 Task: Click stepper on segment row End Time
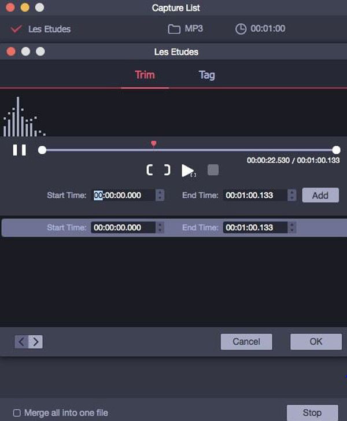292,228
